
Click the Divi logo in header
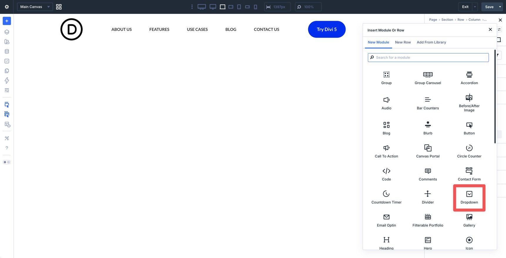[71, 29]
